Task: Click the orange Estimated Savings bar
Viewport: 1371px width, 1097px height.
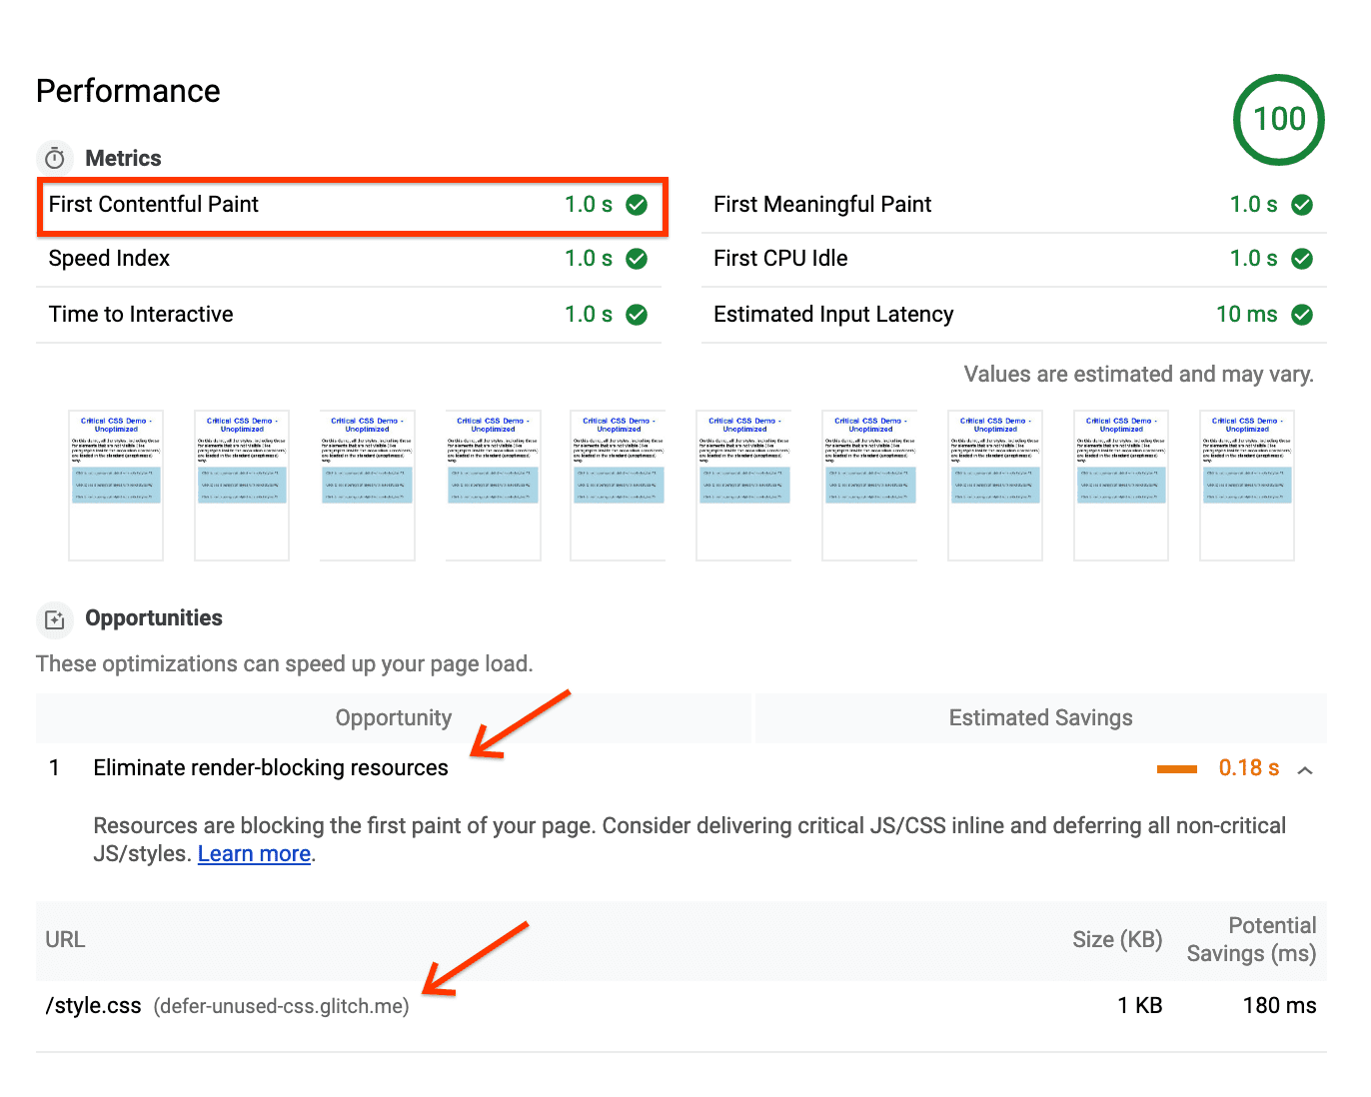Action: [1177, 768]
